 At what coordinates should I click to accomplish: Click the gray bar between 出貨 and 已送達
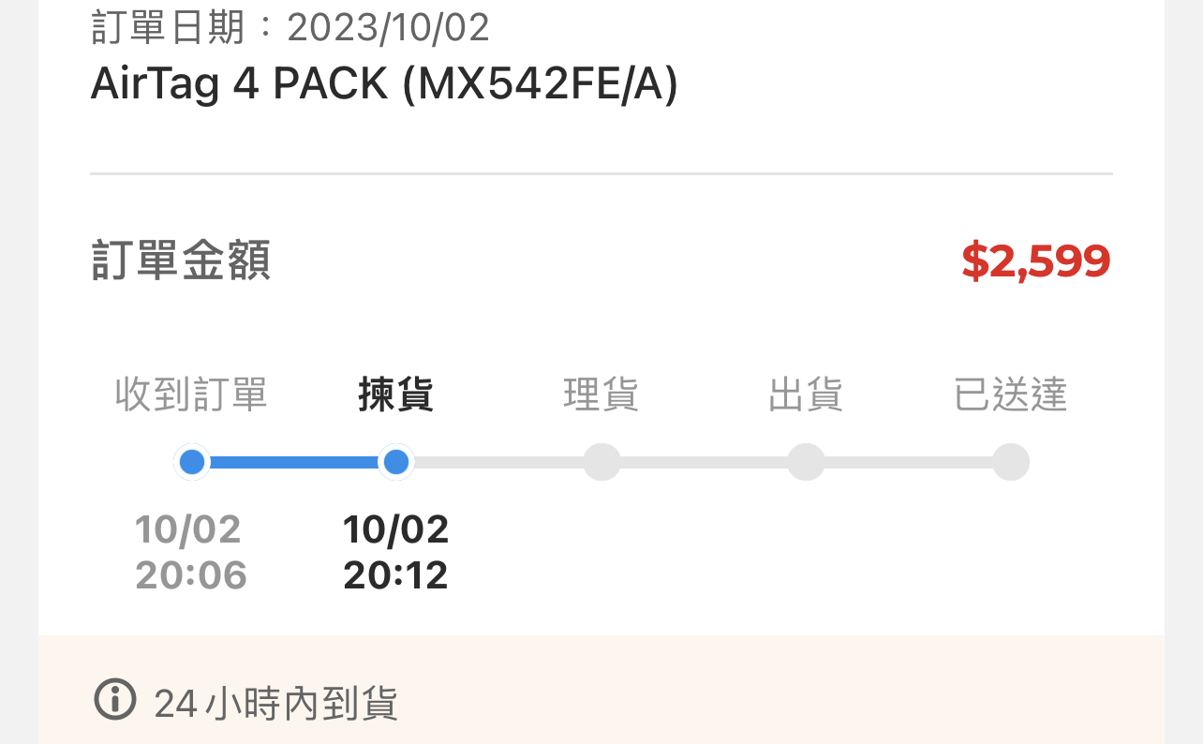tap(908, 462)
